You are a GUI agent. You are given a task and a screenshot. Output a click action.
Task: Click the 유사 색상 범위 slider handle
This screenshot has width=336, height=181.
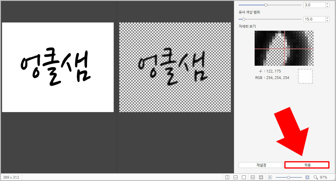pos(243,19)
